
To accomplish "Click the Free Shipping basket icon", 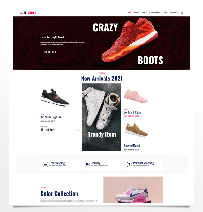I will click(45, 165).
